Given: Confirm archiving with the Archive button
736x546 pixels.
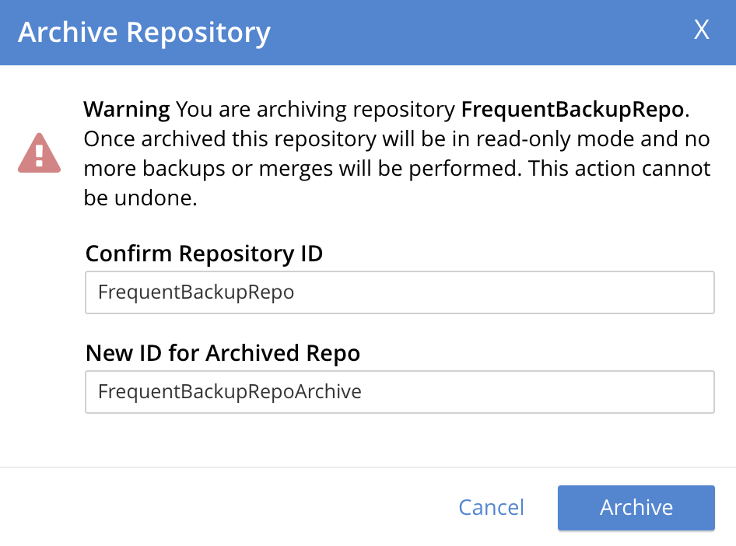Looking at the screenshot, I should point(636,507).
